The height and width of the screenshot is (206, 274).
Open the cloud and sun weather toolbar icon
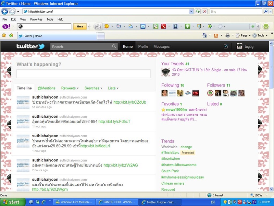click(x=131, y=26)
